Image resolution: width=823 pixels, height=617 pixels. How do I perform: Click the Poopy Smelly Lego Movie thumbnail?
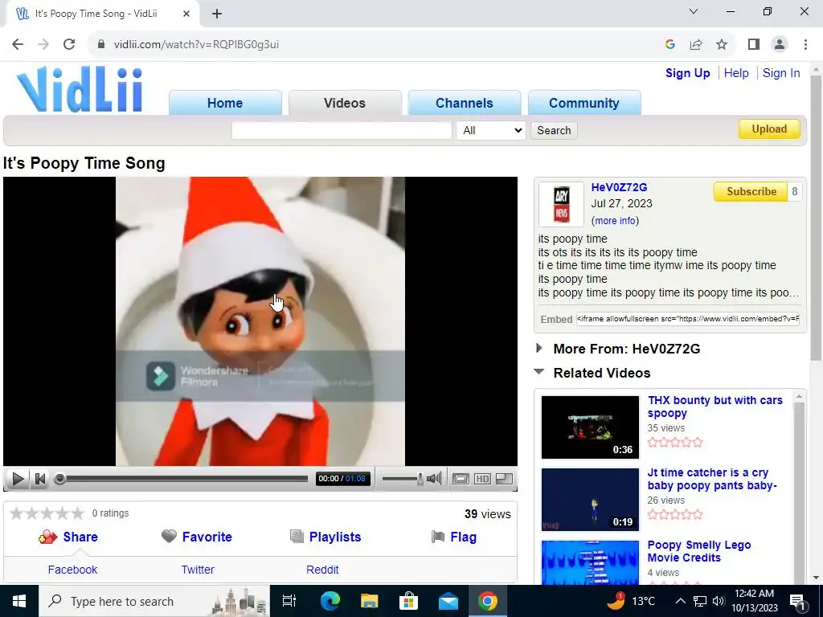(590, 562)
